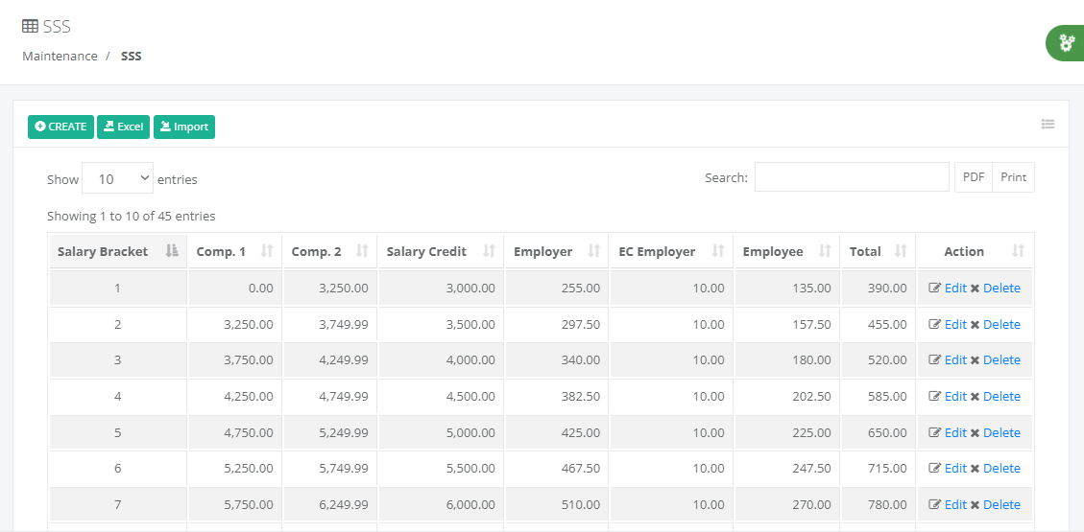Click edit pencil icon in bracket 1 row

pyautogui.click(x=934, y=288)
